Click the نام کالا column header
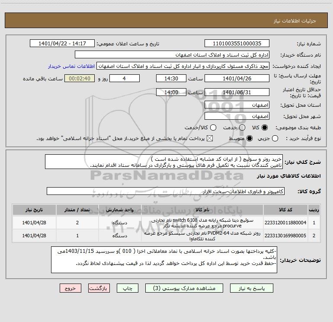The image size is (333, 322). (x=202, y=210)
